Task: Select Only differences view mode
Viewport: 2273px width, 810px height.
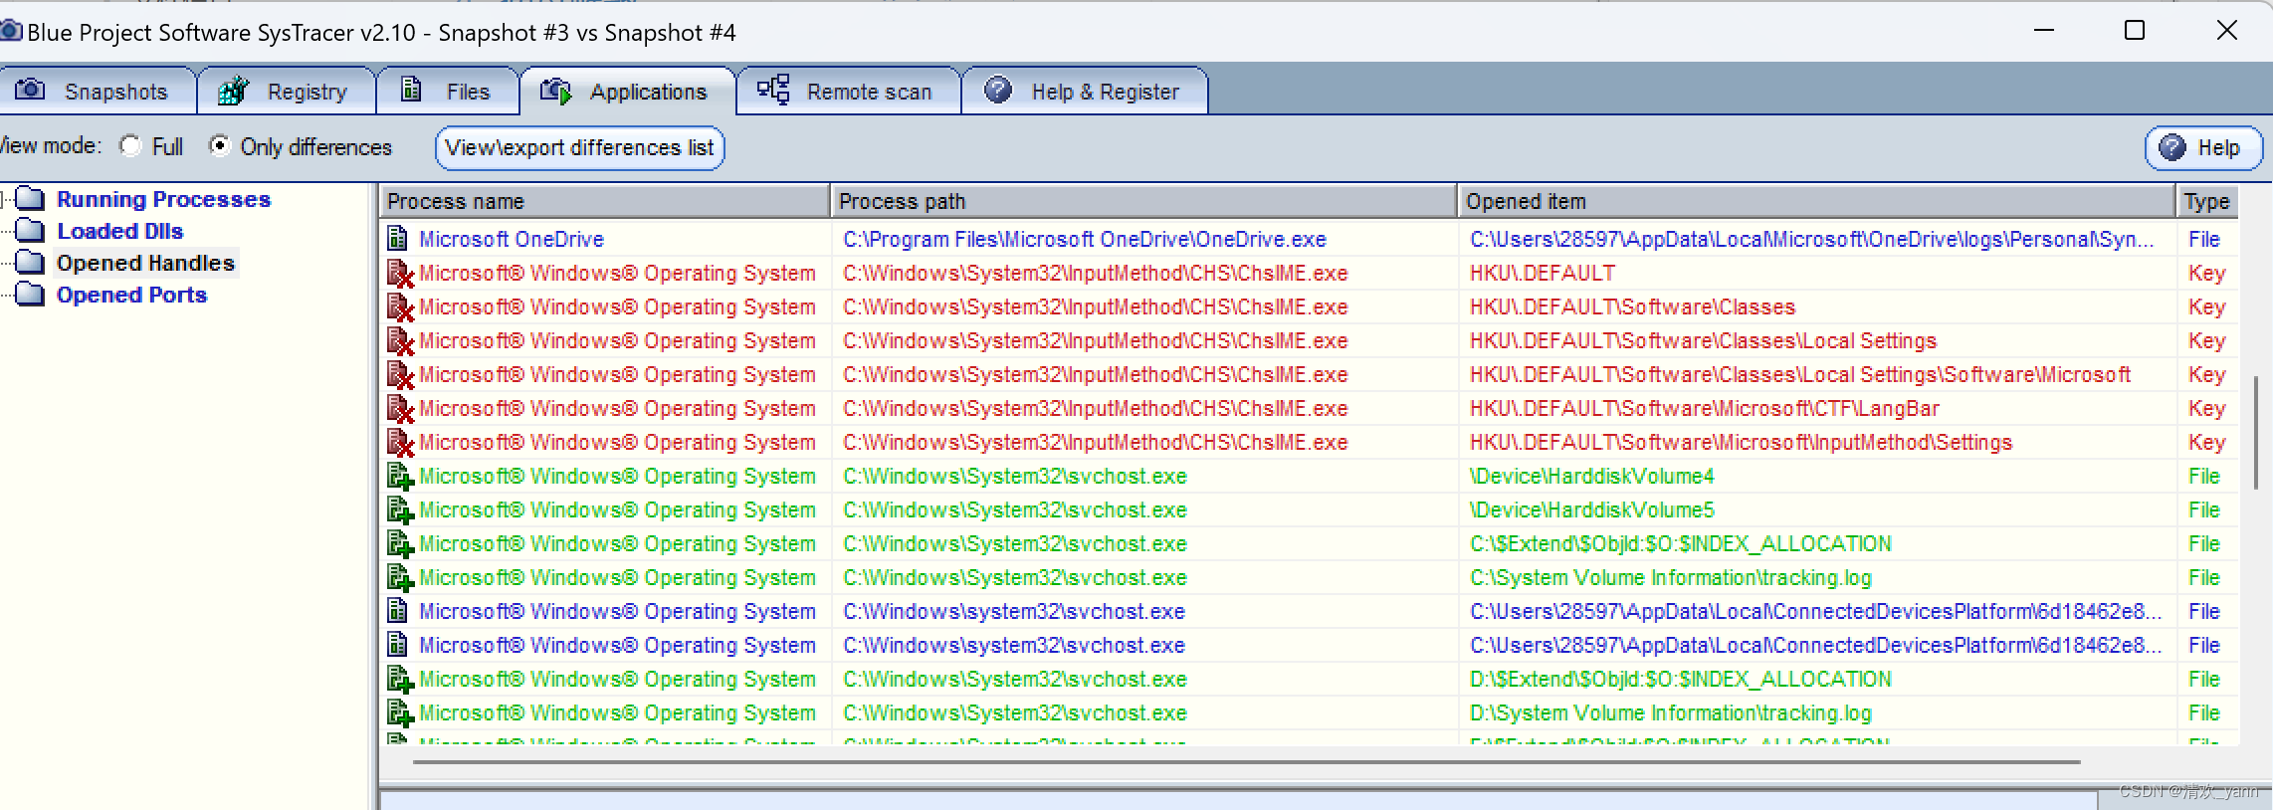Action: coord(219,146)
